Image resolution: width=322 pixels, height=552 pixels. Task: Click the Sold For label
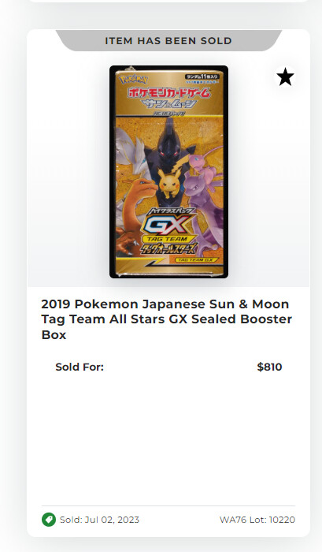80,367
